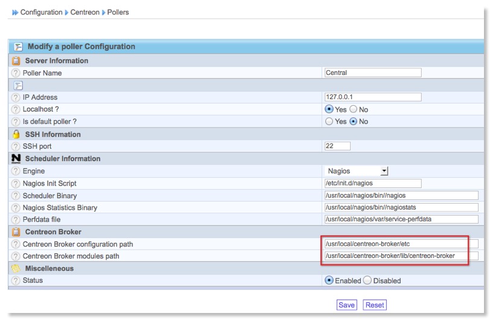The width and height of the screenshot is (490, 319).
Task: Select Yes for Localhost option
Action: click(329, 109)
